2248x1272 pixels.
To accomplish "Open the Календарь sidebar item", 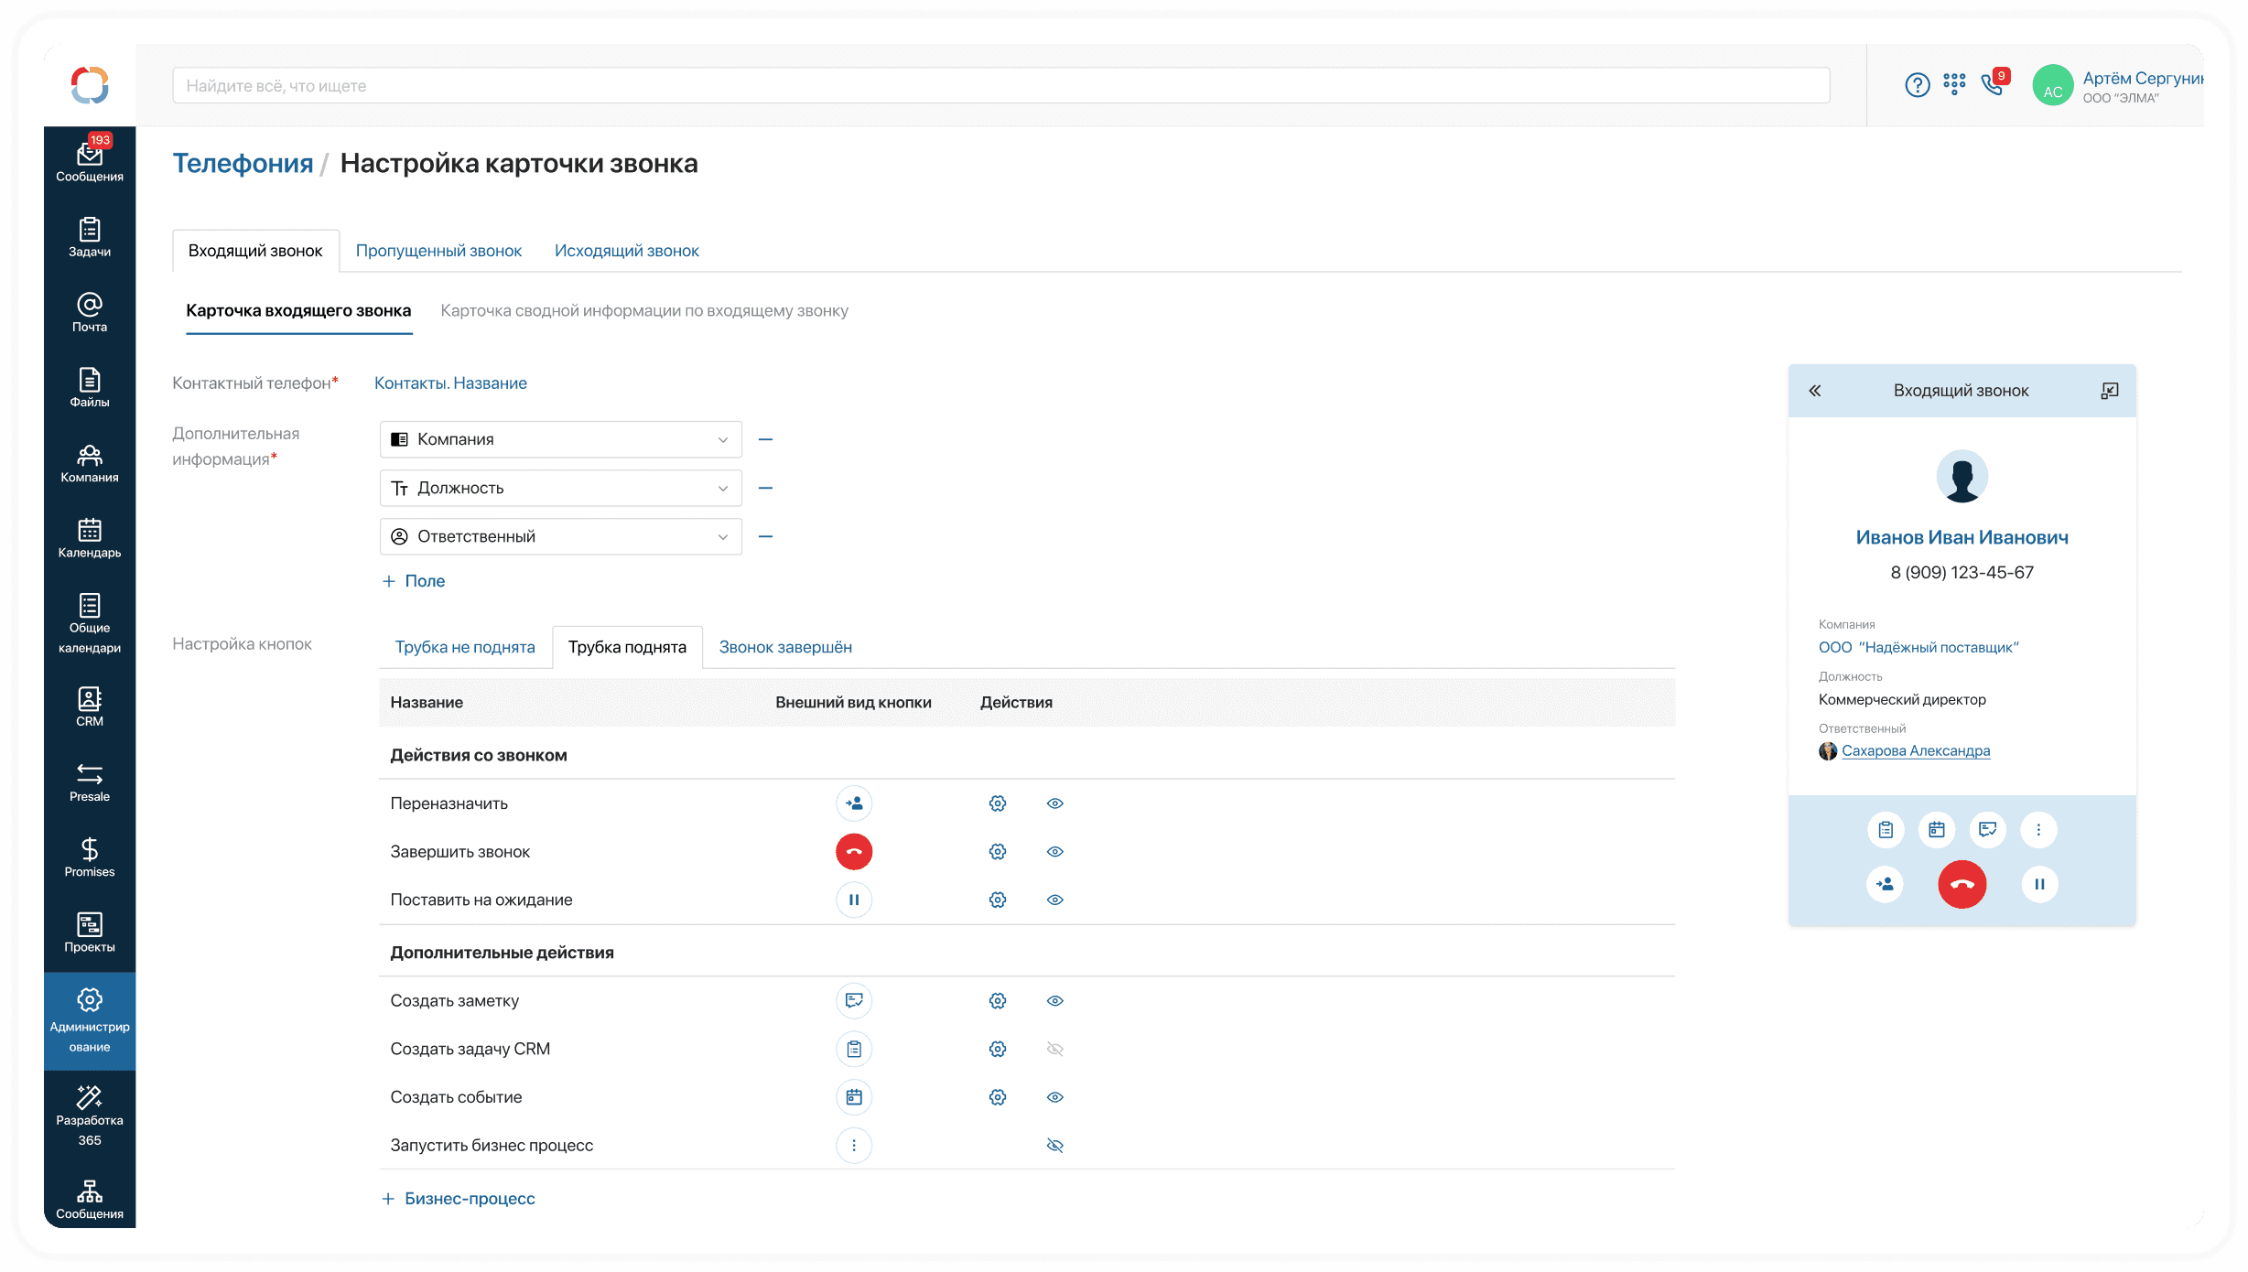I will 89,538.
